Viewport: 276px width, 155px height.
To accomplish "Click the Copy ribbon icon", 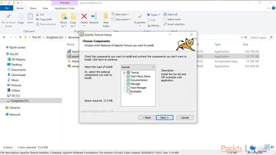I will coord(21,17).
